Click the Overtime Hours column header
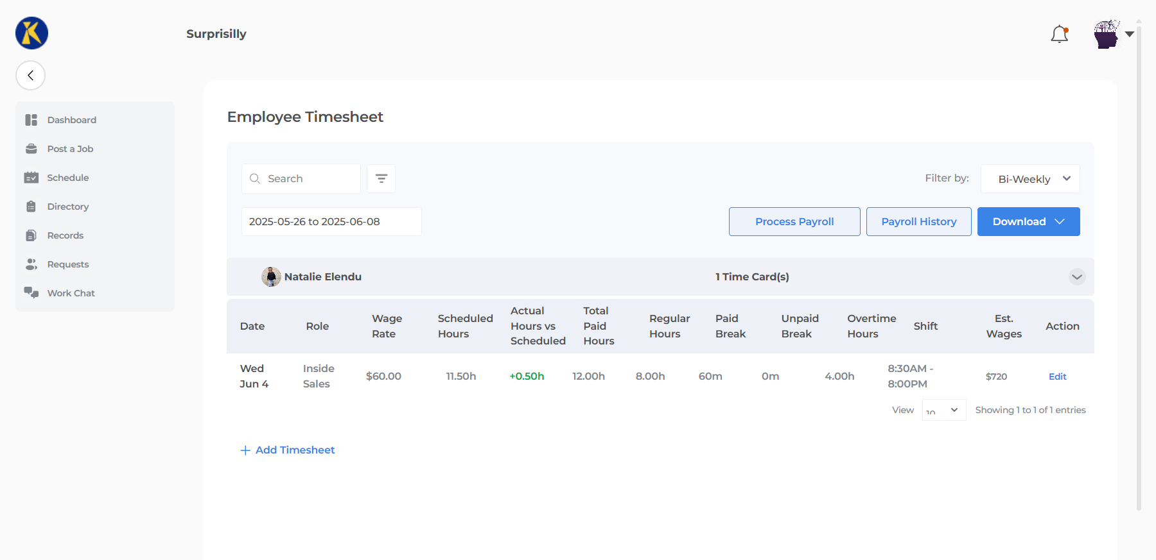1156x560 pixels. [871, 327]
